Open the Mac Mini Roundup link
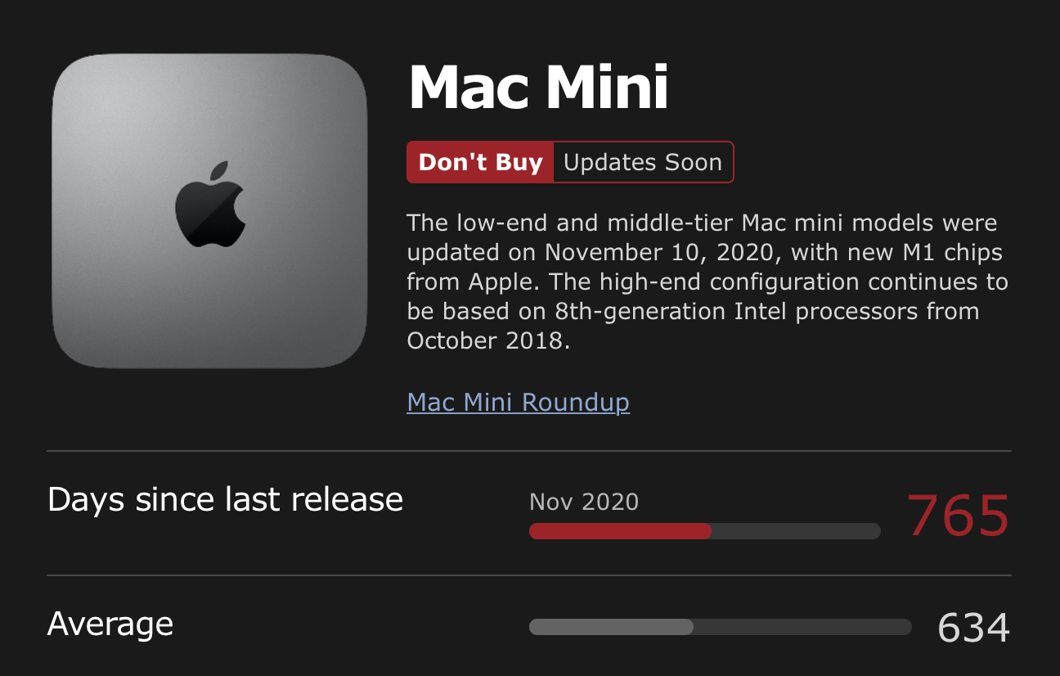The width and height of the screenshot is (1060, 676). [x=518, y=403]
